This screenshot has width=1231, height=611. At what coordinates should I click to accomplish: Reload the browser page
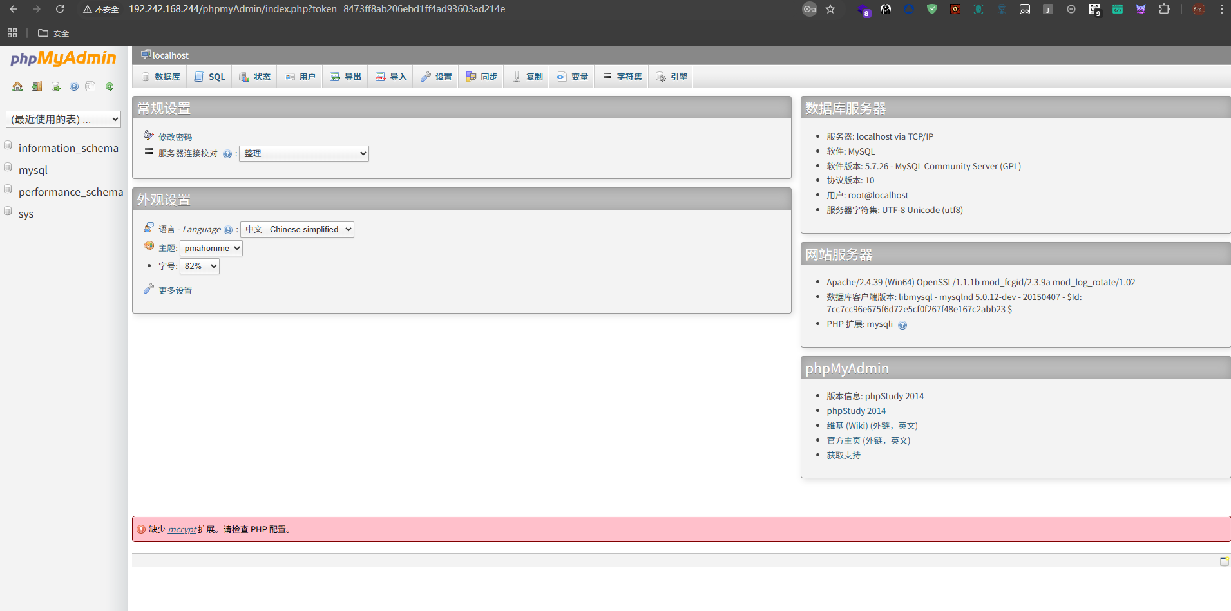coord(60,9)
